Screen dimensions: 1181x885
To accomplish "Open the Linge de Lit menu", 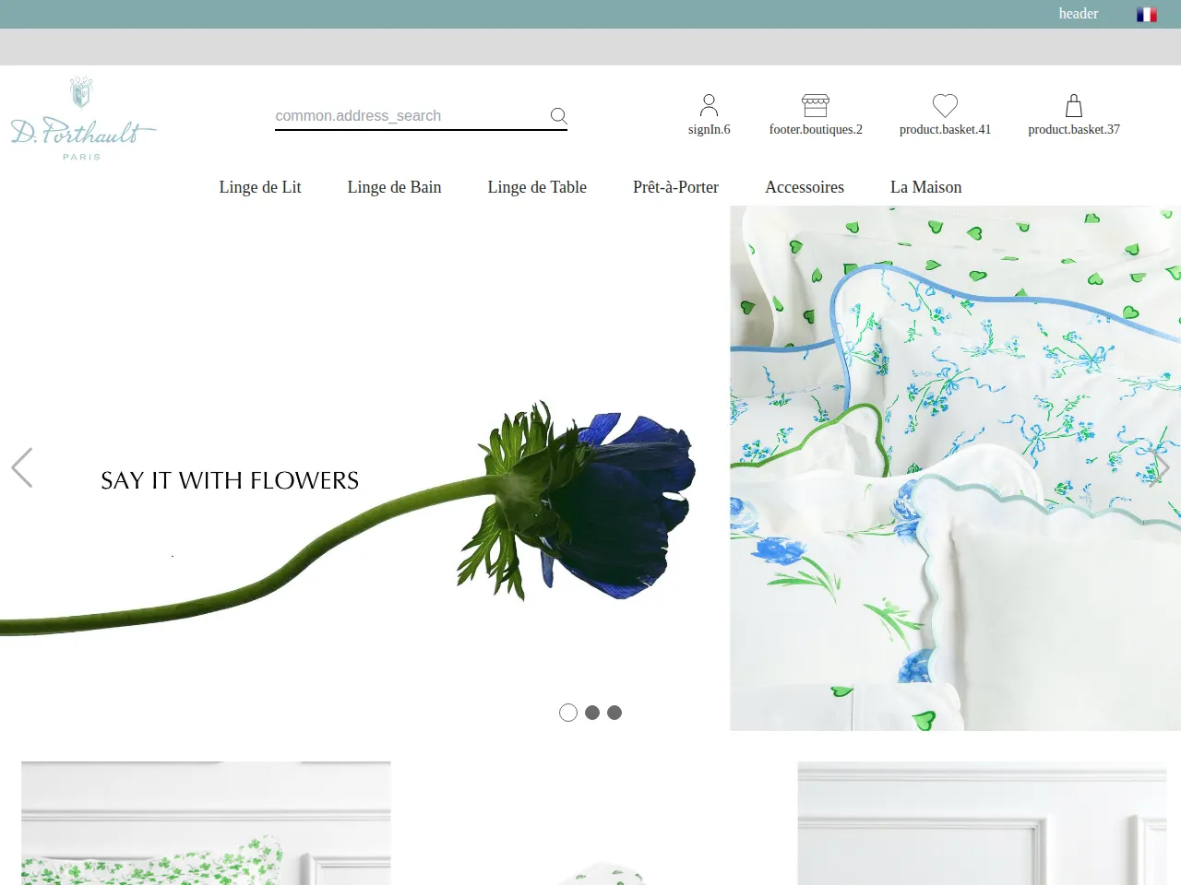I will [x=260, y=187].
